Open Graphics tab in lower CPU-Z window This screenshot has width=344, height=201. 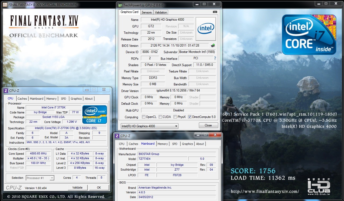pyautogui.click(x=187, y=144)
